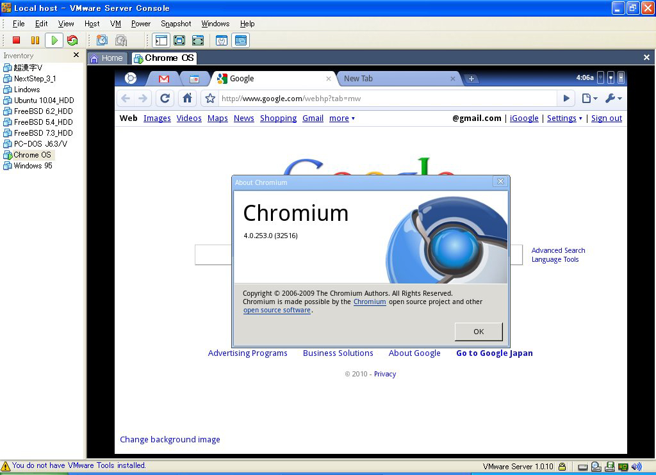Open the Chrome OS status area dropdown
This screenshot has width=656, height=475.
point(621,77)
